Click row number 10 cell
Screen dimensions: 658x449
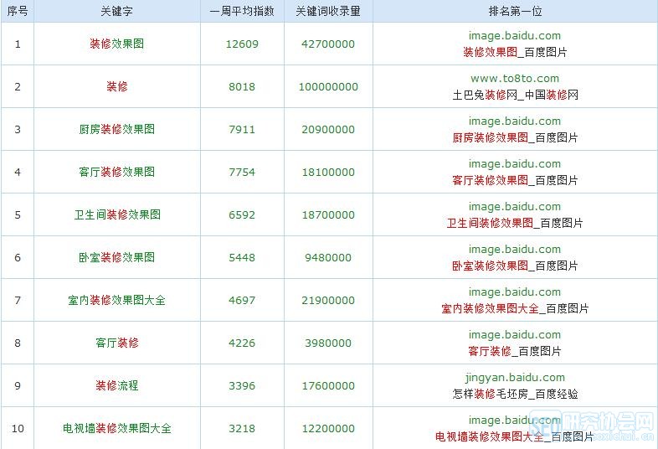coord(18,428)
